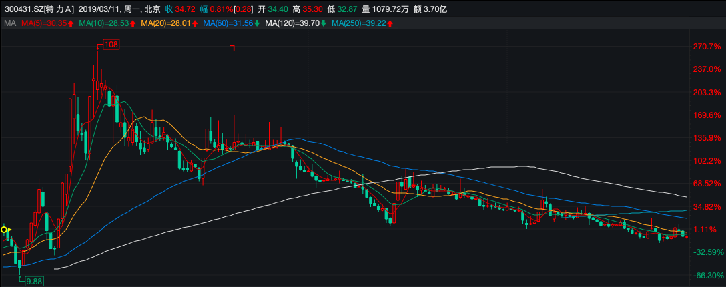Image resolution: width=726 pixels, height=287 pixels.
Task: Click the red arrow beside MA(5)
Action: 70,23
